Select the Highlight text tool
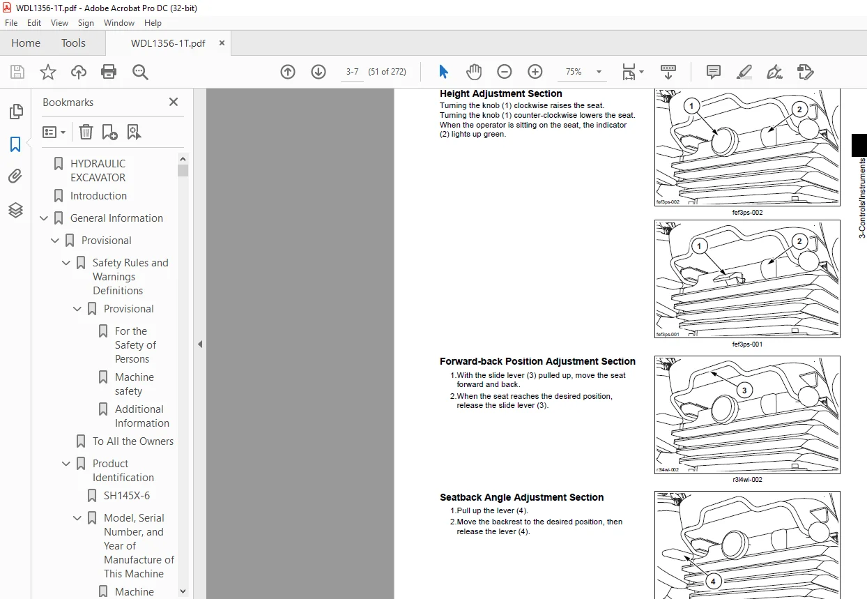 pos(744,72)
